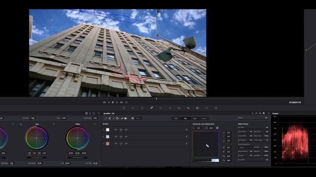Toggle loop playback

[126, 102]
